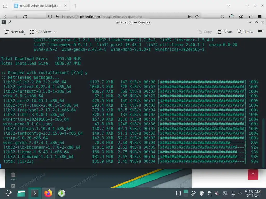Select the Install Wine on Manjaro tab
266x199 pixels.
[x=40, y=6]
